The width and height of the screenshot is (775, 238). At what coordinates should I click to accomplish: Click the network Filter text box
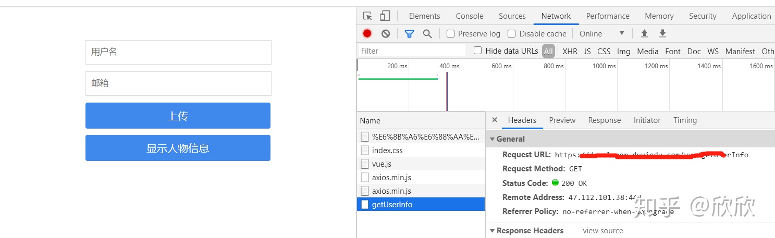click(412, 51)
